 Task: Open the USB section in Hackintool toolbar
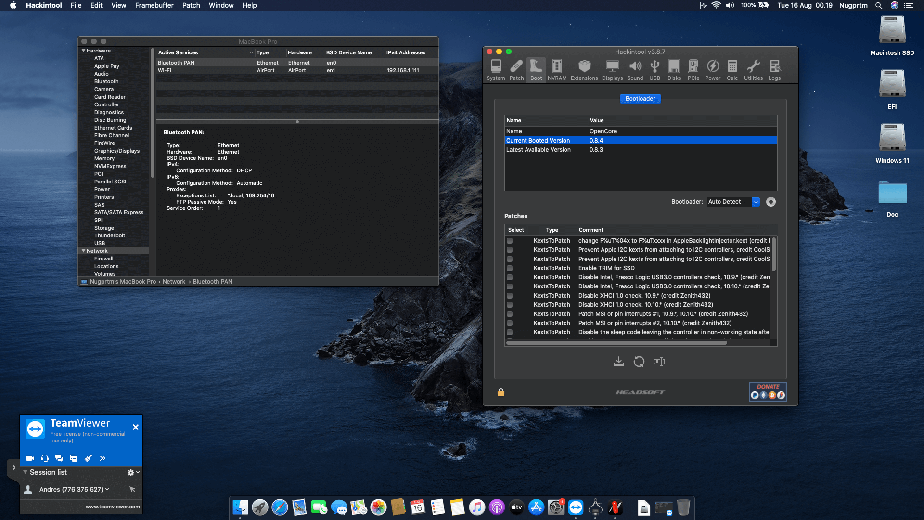[654, 70]
